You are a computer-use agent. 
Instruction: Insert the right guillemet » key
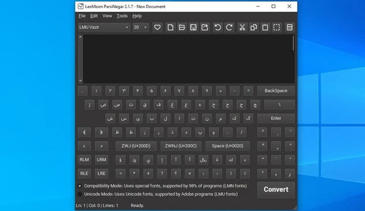(x=101, y=146)
